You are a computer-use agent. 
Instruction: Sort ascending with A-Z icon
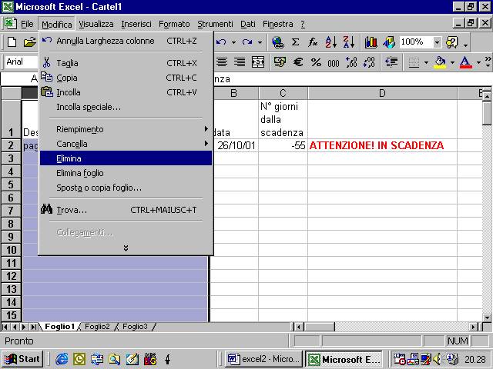point(331,42)
